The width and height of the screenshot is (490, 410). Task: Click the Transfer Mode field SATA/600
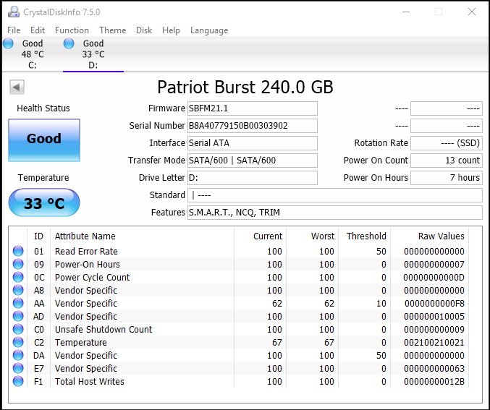click(x=253, y=161)
